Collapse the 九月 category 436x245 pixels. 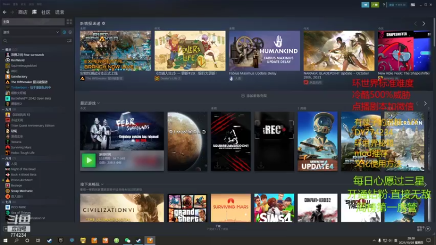point(3,109)
